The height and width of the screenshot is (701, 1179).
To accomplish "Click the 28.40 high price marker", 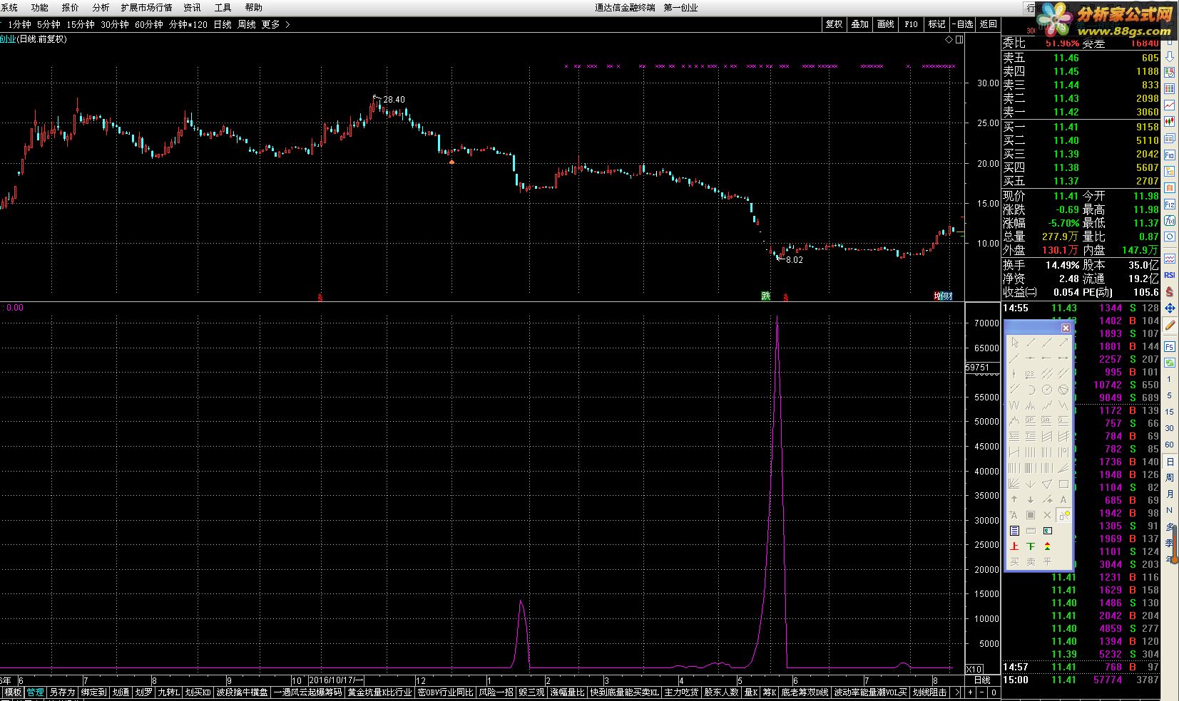I will pos(394,100).
